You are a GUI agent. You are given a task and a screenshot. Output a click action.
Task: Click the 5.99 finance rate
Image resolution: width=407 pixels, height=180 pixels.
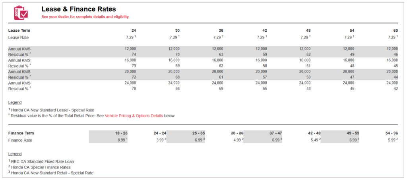(x=392, y=140)
